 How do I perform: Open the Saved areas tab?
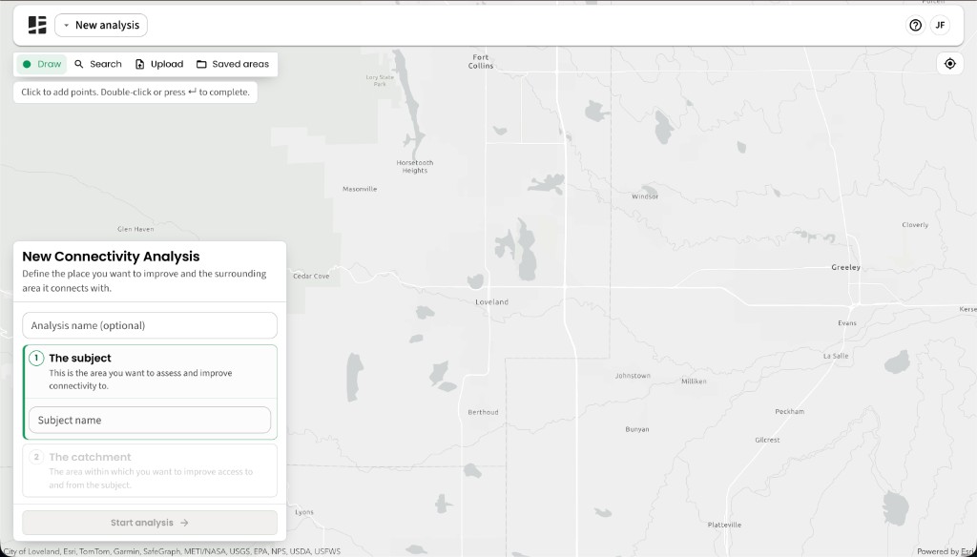[x=233, y=64]
